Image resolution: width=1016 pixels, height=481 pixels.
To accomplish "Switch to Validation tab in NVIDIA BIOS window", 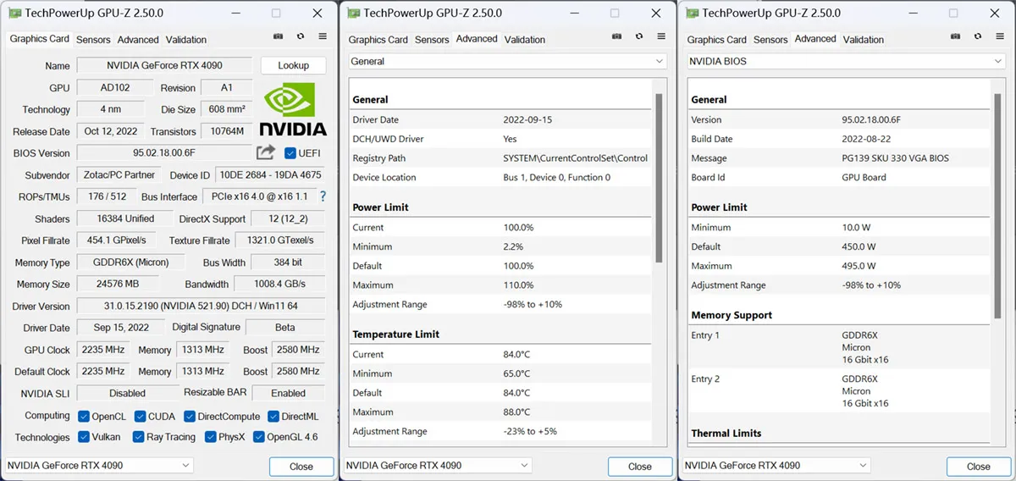I will pyautogui.click(x=864, y=40).
